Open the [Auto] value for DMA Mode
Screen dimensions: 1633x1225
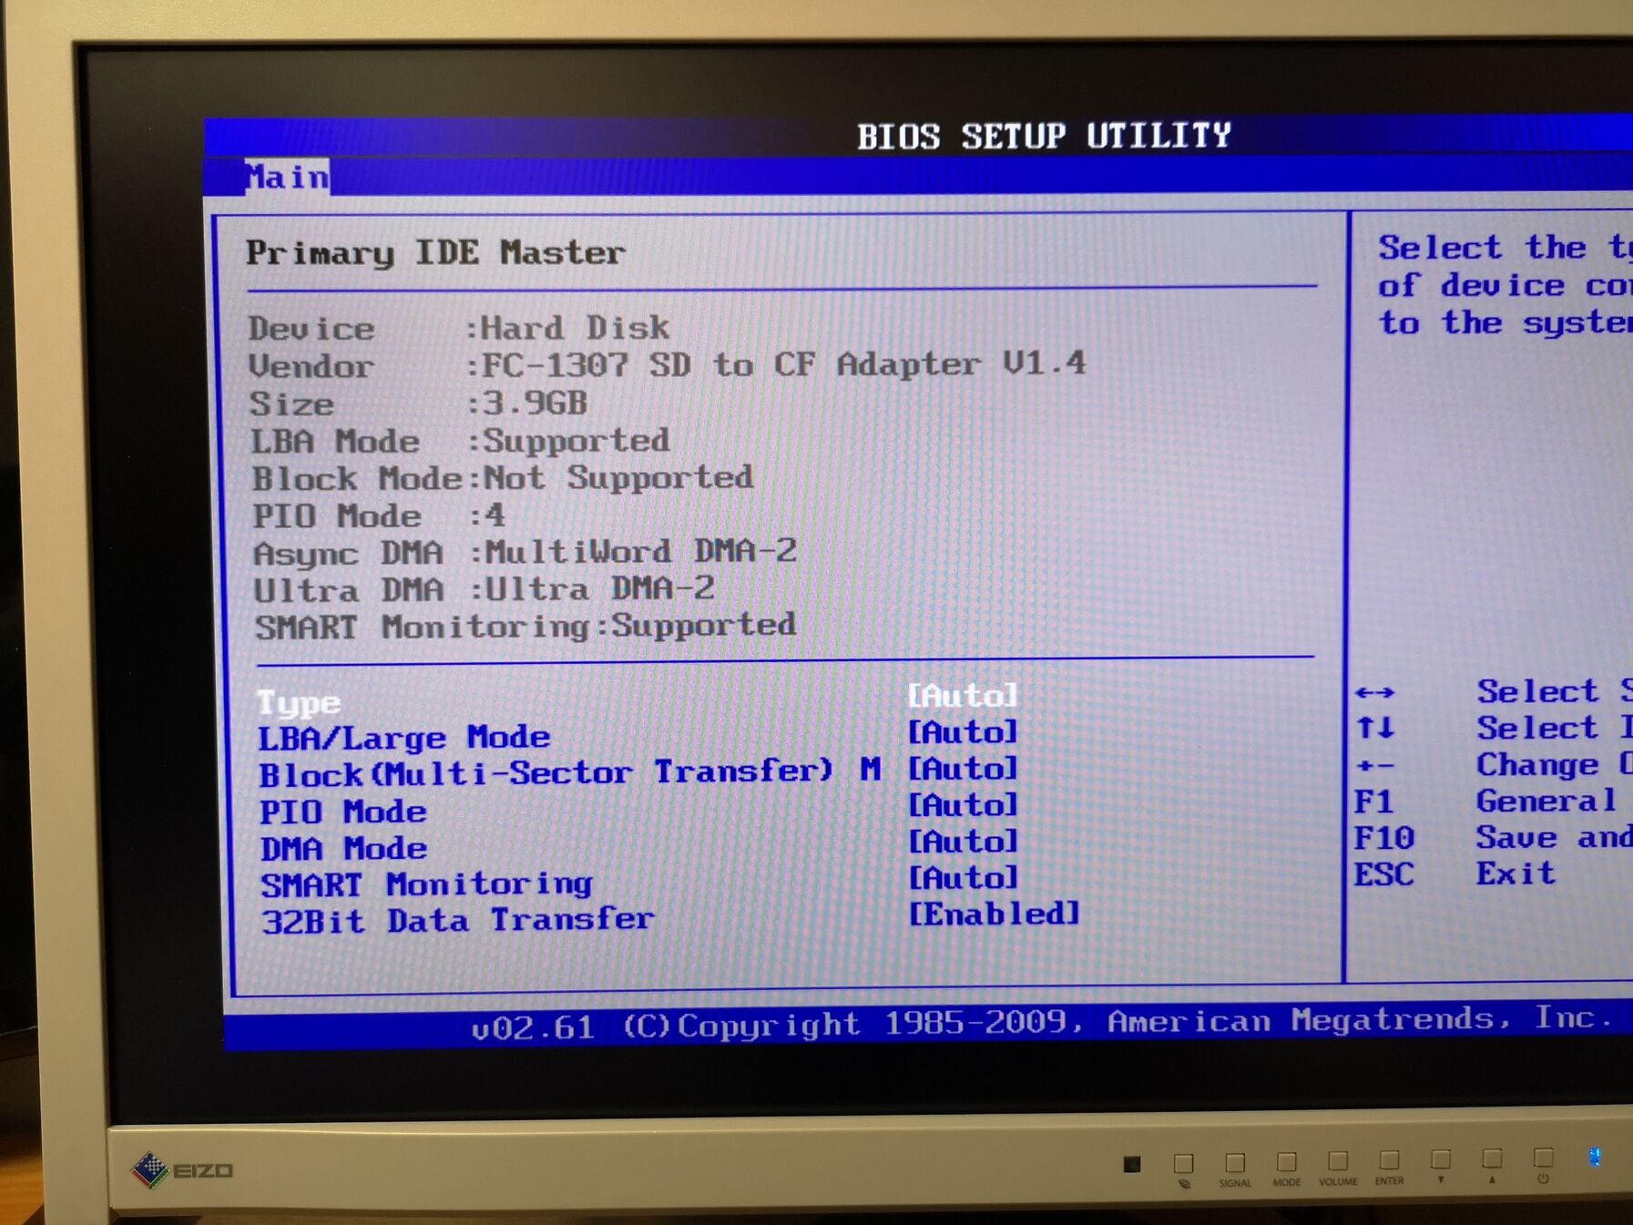pyautogui.click(x=962, y=842)
